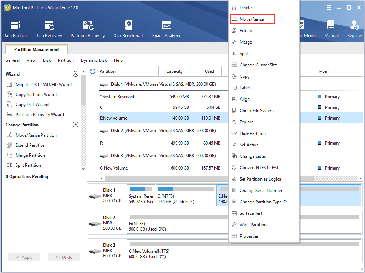
Task: Launch Data Recovery from the toolbar
Action: [x=49, y=29]
